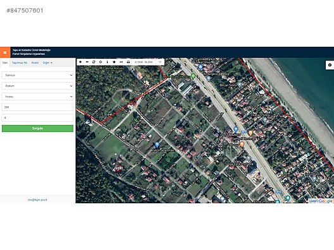Expand the Atakum district dropdown

pos(37,86)
